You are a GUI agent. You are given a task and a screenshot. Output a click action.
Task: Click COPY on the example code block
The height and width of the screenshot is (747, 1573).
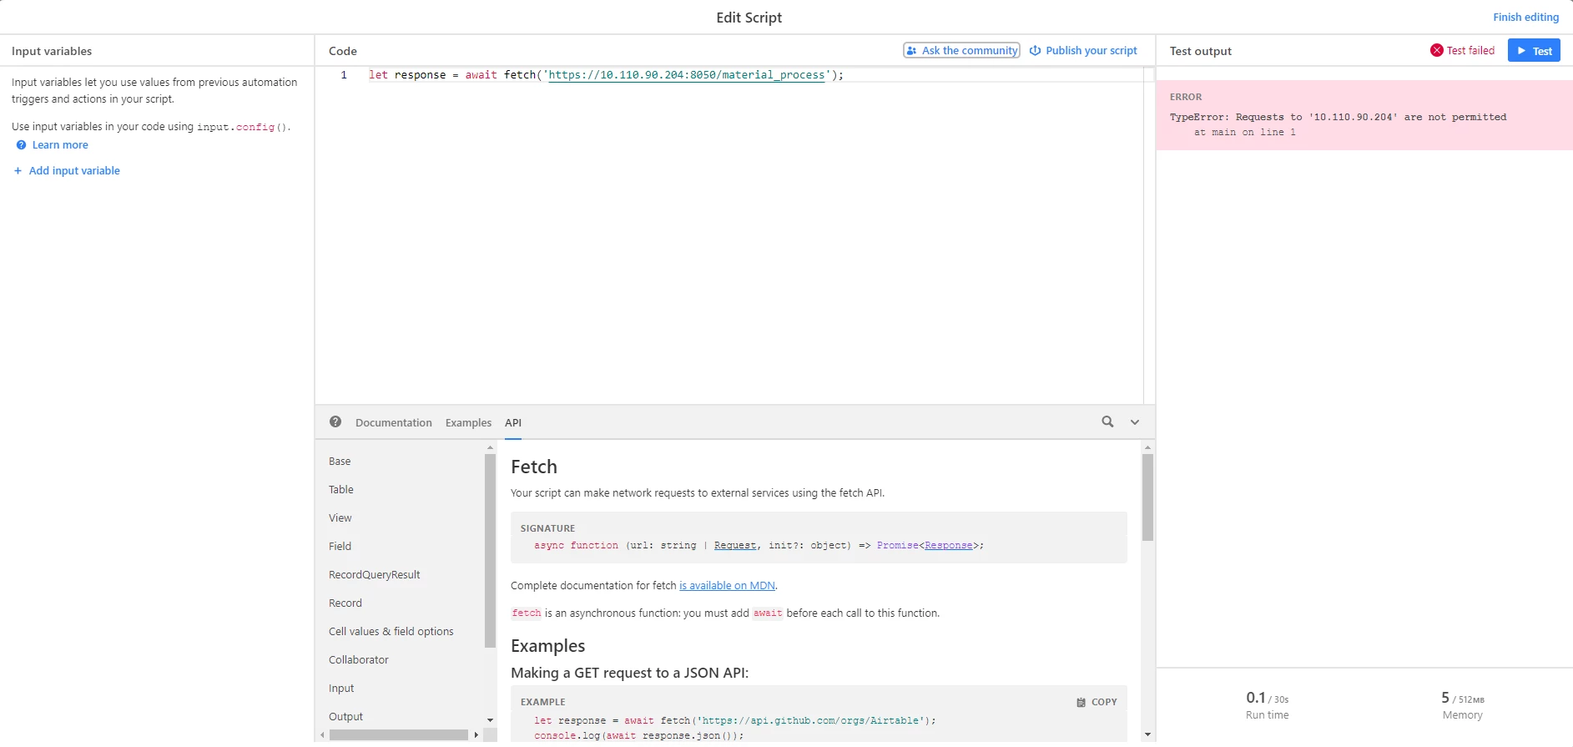1097,703
